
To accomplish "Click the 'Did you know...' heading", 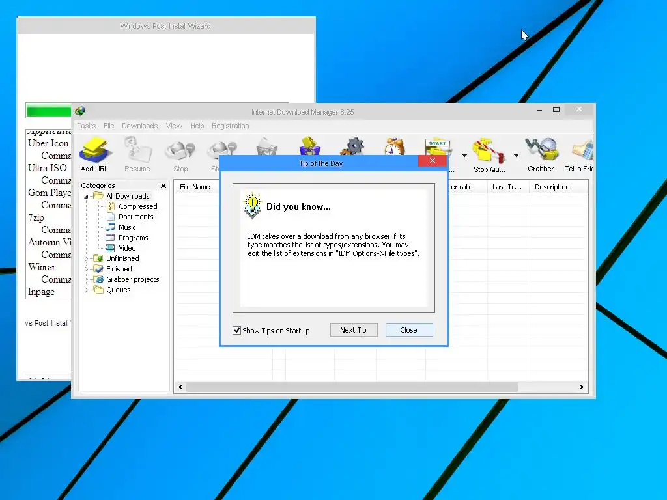I will [x=298, y=206].
